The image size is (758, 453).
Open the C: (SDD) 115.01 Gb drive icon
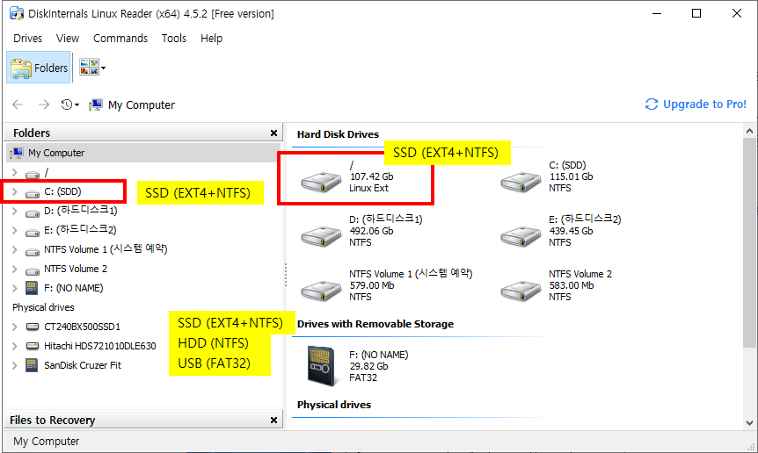click(x=521, y=182)
